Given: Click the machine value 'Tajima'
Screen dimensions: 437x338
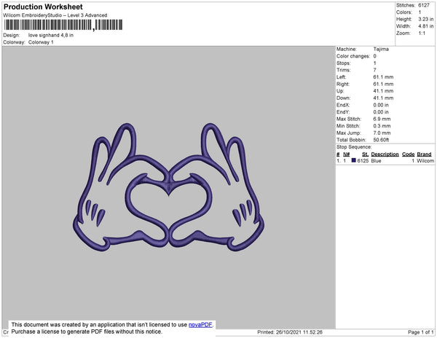Looking at the screenshot, I should 381,49.
